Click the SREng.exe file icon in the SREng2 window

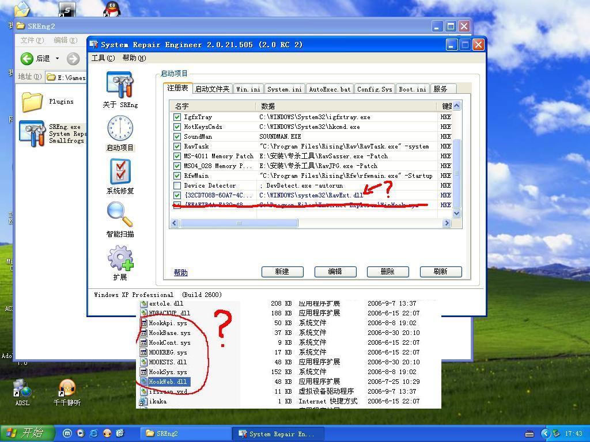pos(32,134)
